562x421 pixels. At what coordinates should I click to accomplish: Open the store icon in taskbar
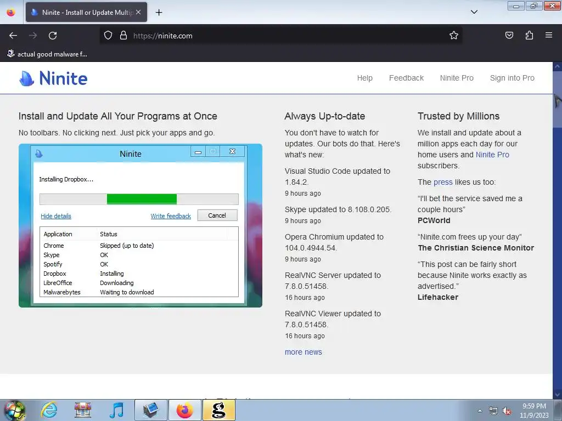83,410
